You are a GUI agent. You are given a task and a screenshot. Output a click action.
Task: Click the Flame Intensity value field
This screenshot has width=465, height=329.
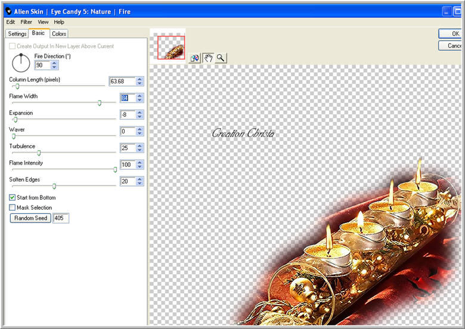click(x=128, y=164)
